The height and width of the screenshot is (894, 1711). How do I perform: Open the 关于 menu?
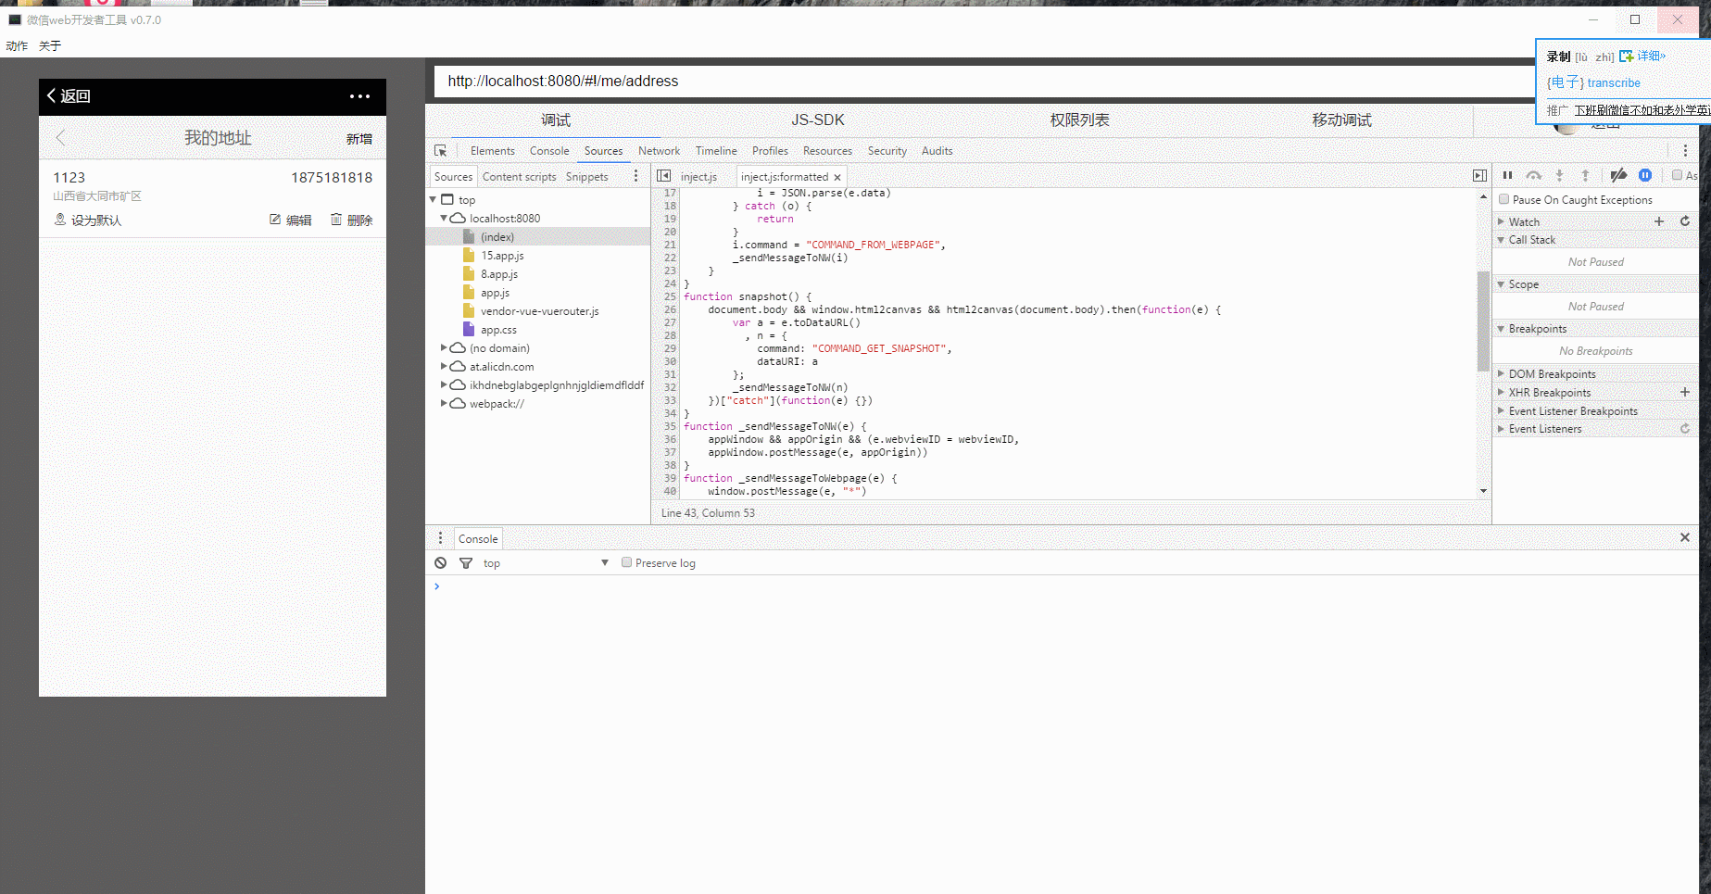pos(50,46)
